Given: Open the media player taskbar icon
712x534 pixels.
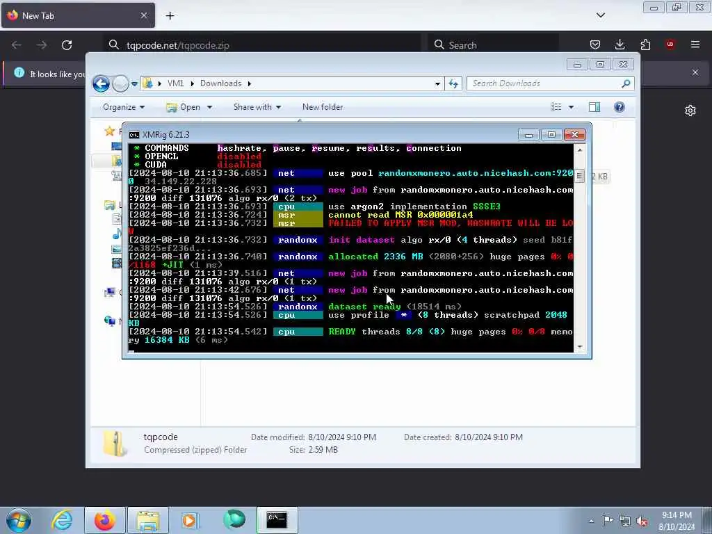Looking at the screenshot, I should click(x=189, y=520).
